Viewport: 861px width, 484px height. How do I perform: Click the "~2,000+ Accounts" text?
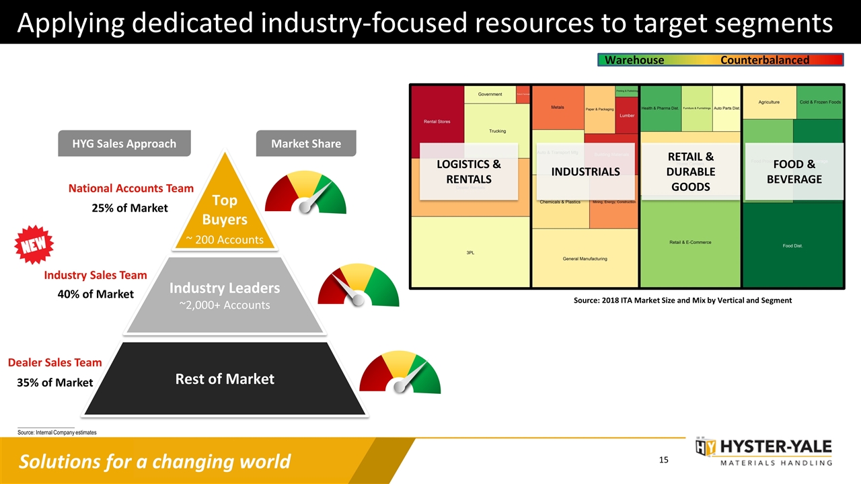pyautogui.click(x=225, y=305)
